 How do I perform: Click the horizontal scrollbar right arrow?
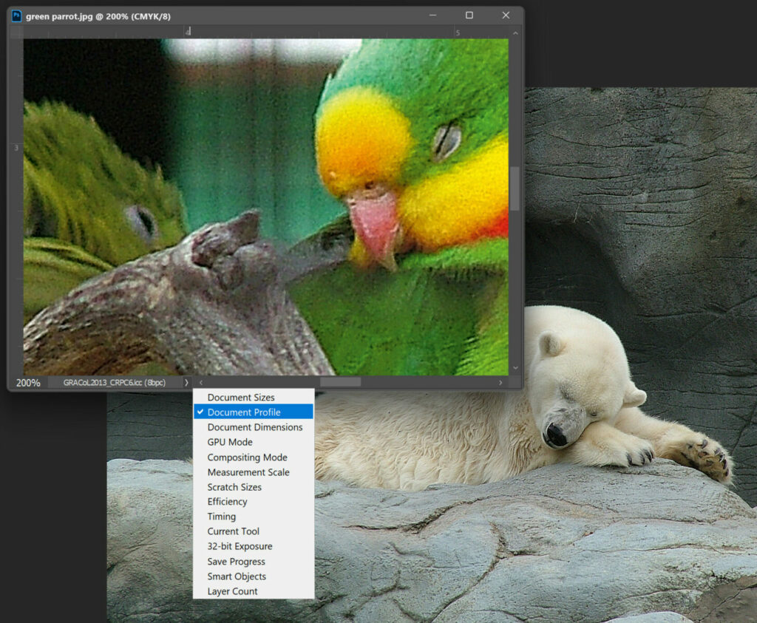click(x=500, y=383)
